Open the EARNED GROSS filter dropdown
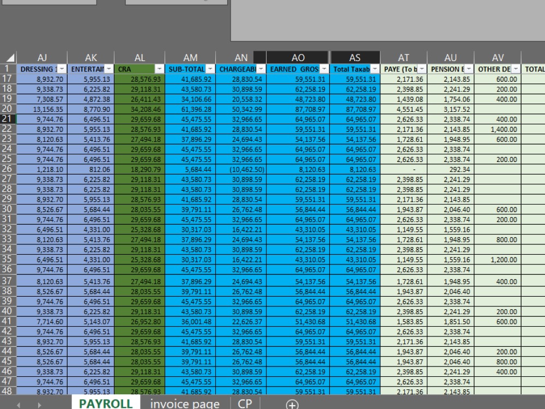The width and height of the screenshot is (545, 409). (324, 69)
